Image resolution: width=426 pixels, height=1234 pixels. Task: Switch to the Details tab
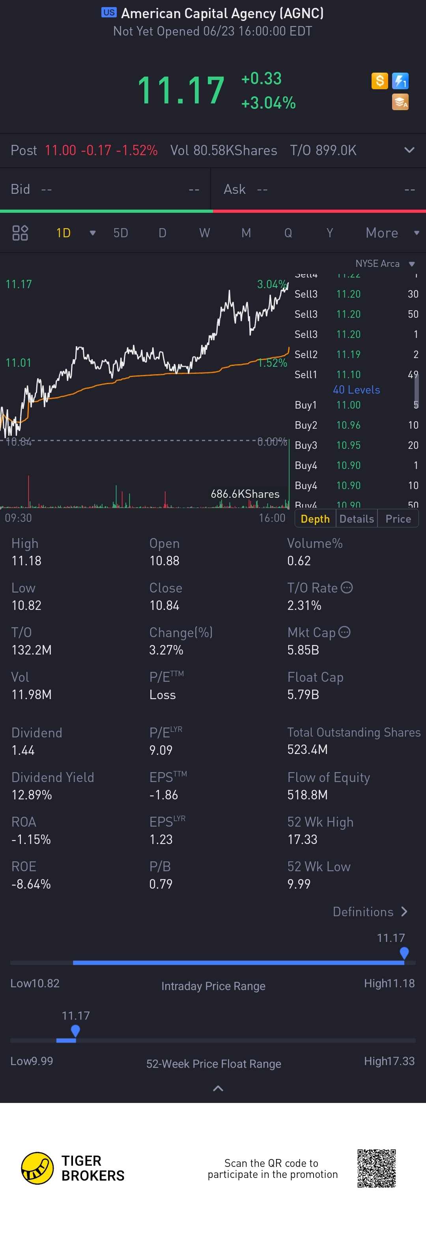[x=357, y=519]
